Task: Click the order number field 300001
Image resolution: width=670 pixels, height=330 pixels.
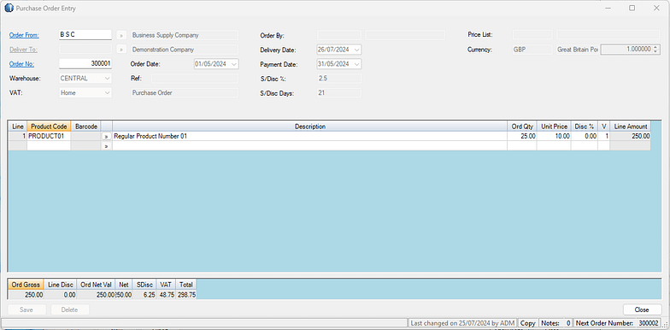Action: 85,64
